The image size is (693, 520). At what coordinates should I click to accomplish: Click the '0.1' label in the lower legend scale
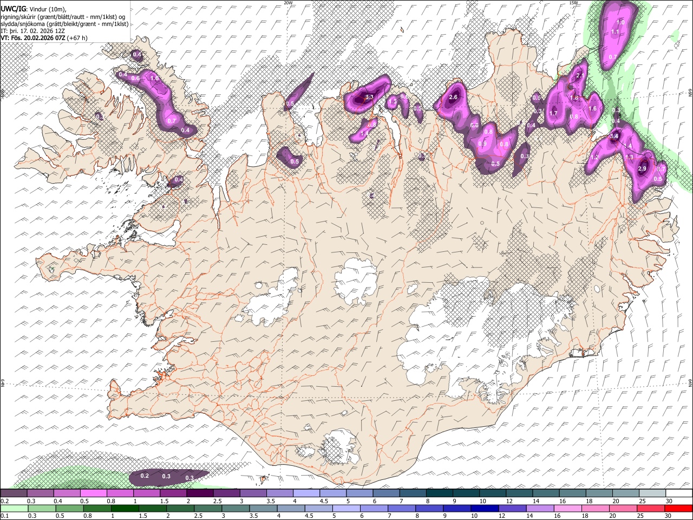(x=4, y=516)
